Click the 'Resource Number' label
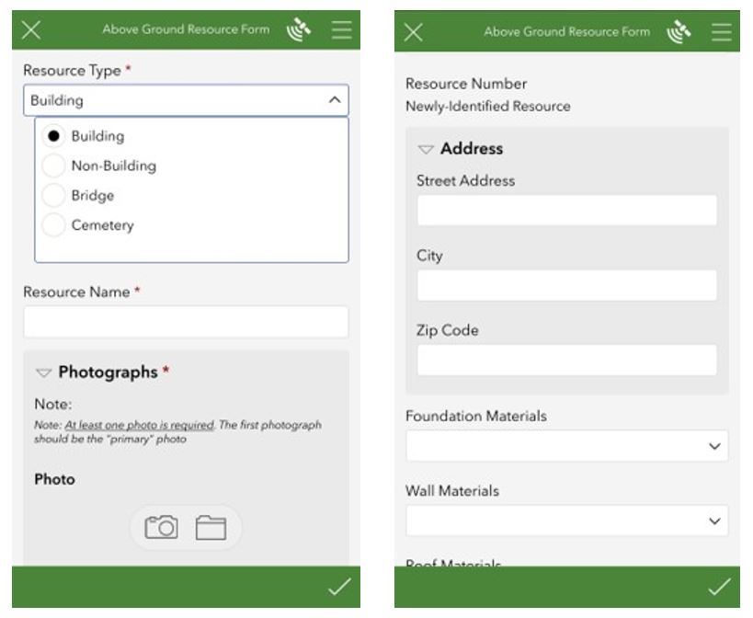 466,84
